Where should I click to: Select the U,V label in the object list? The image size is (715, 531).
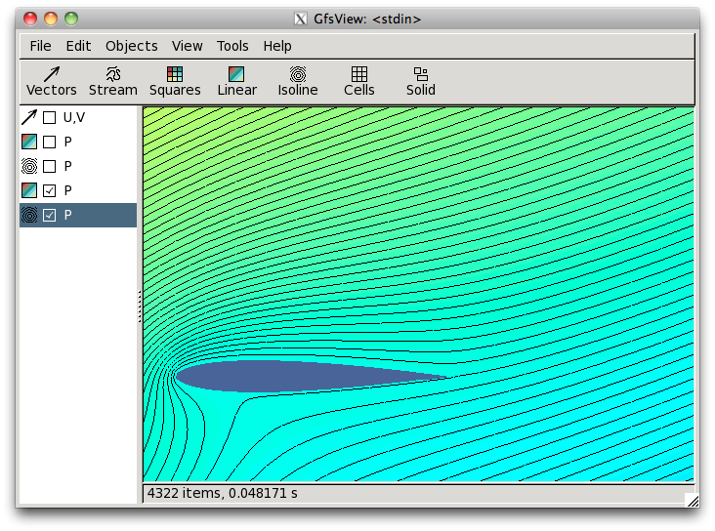pos(74,117)
